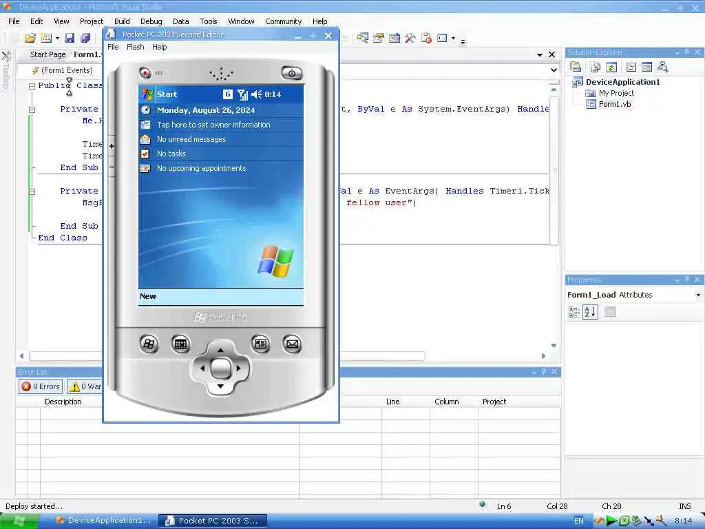Tap speaker volume icon on Pocket PC
The image size is (705, 529).
tap(256, 94)
